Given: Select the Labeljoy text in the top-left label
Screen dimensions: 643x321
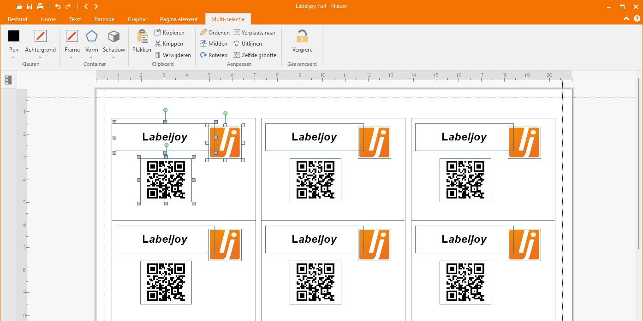Looking at the screenshot, I should [165, 137].
